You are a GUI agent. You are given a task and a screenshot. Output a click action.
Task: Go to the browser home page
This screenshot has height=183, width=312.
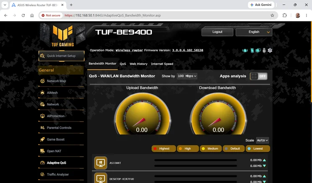pyautogui.click(x=32, y=15)
